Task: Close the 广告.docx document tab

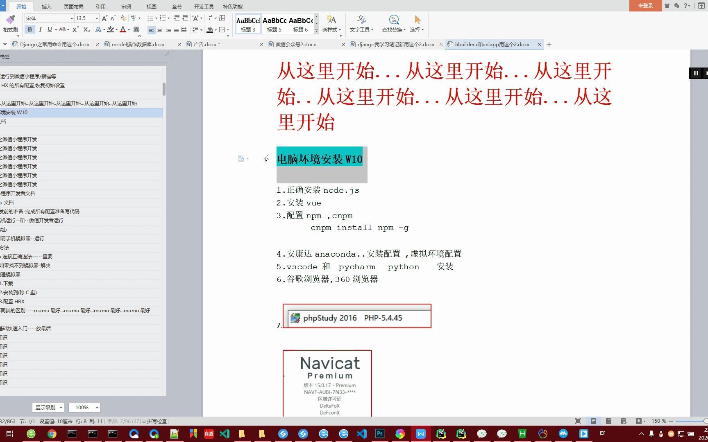Action: [x=261, y=44]
